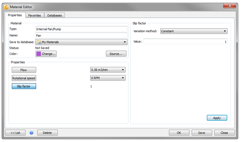Open the Databases tab
241x142 pixels.
(55, 15)
